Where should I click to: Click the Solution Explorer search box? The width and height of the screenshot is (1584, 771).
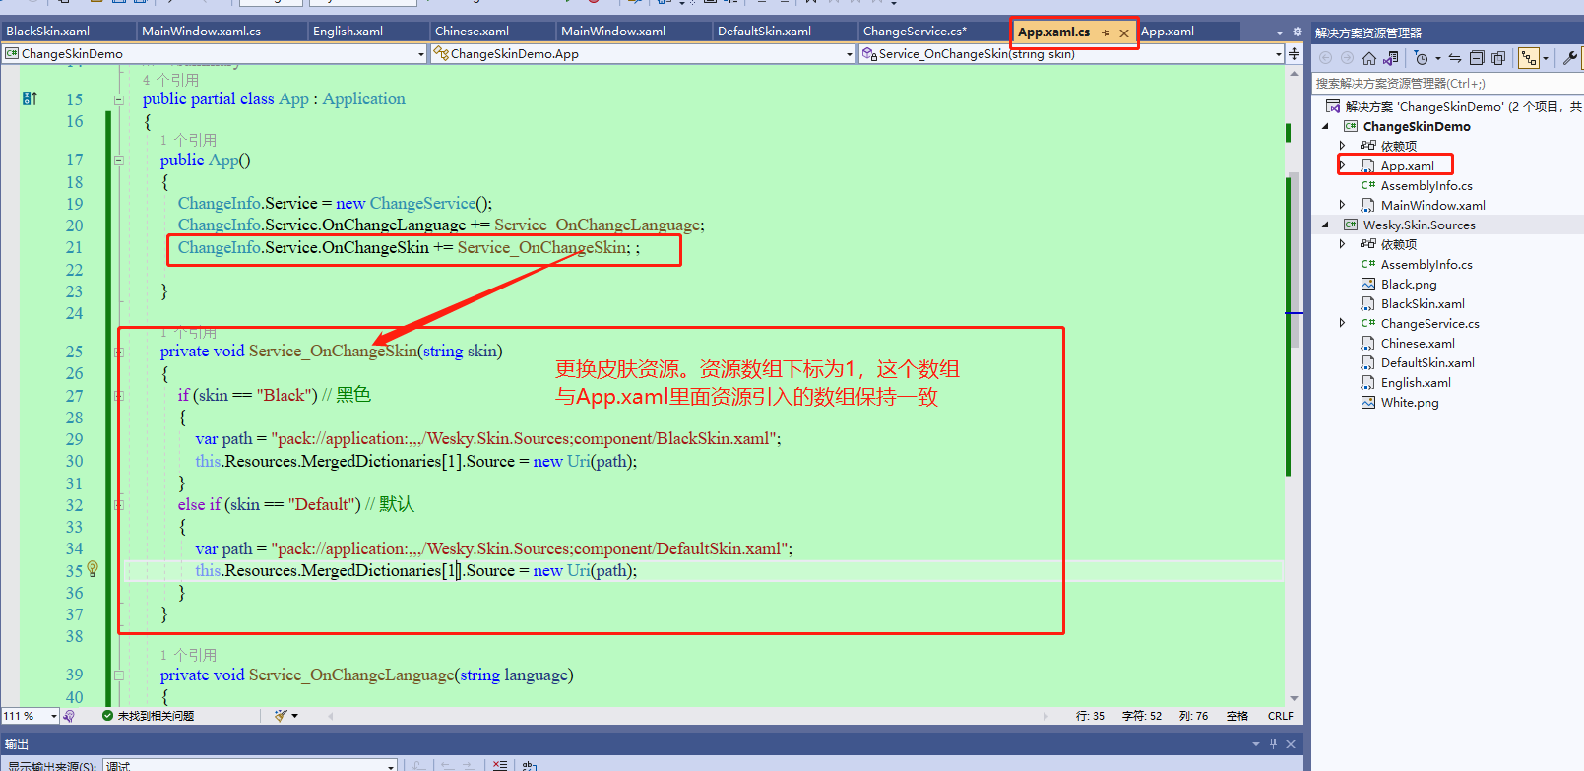[x=1447, y=84]
